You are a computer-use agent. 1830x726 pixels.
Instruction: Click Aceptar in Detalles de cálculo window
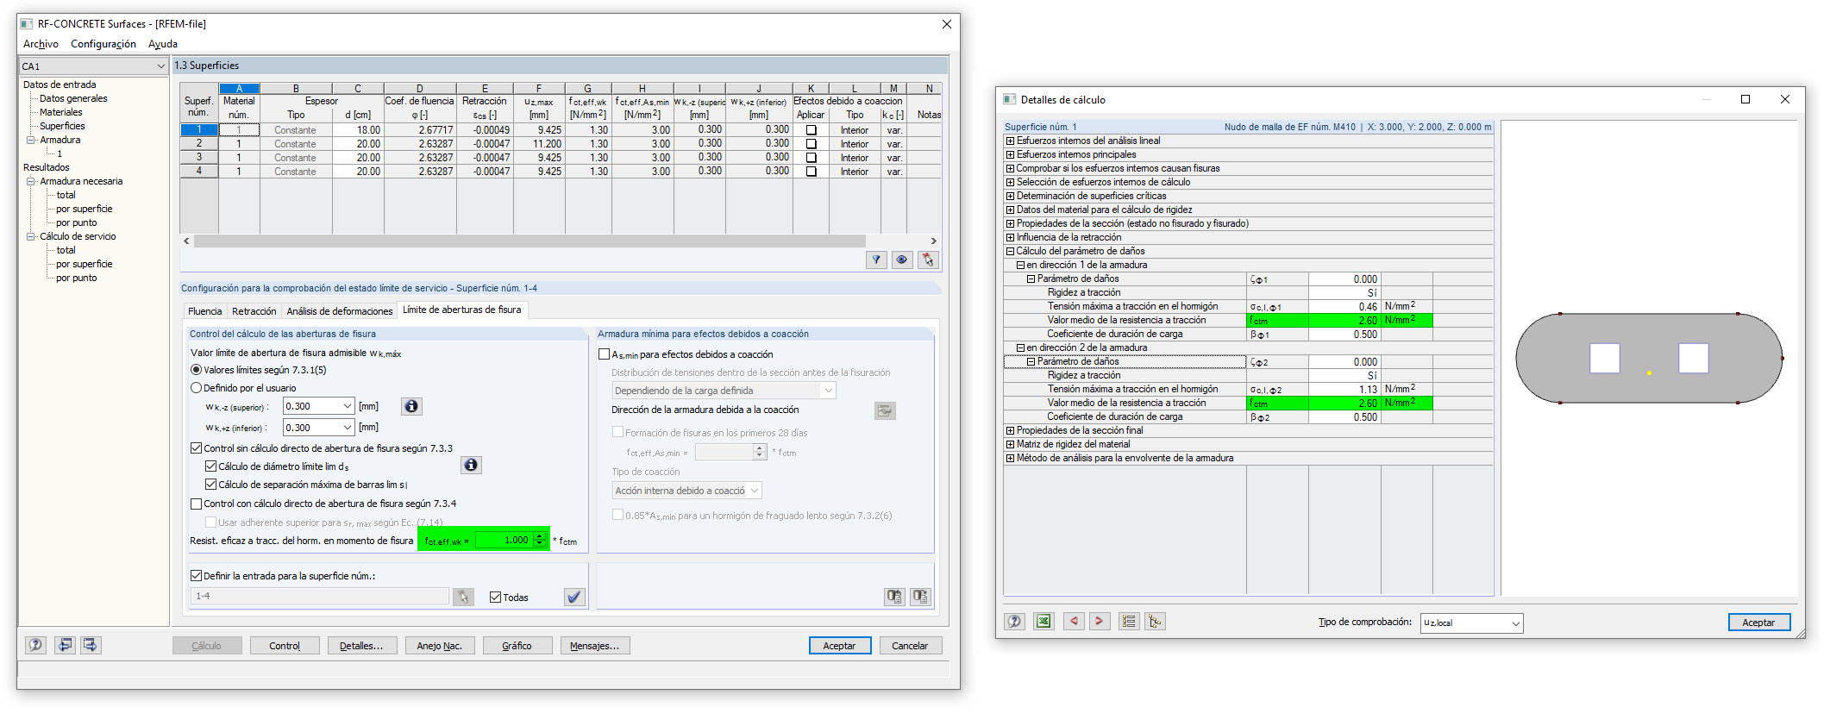click(1759, 623)
